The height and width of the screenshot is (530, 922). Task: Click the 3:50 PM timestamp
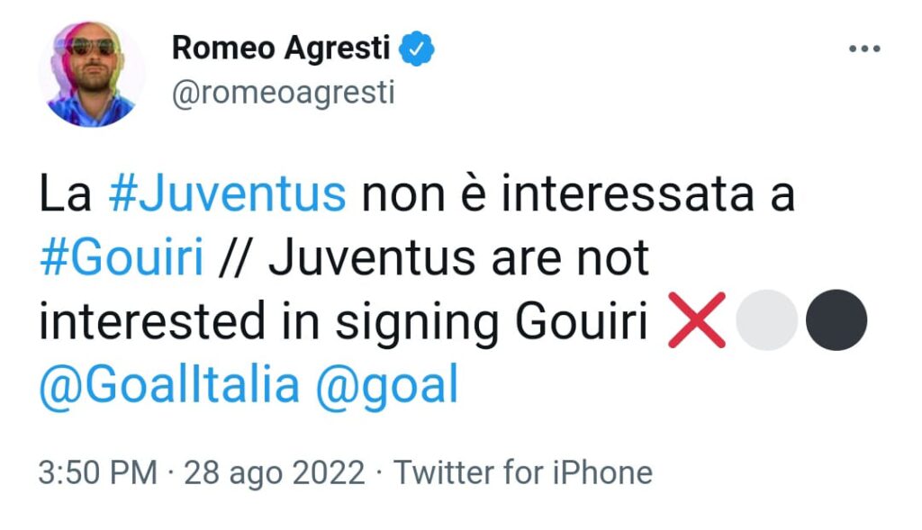98,472
